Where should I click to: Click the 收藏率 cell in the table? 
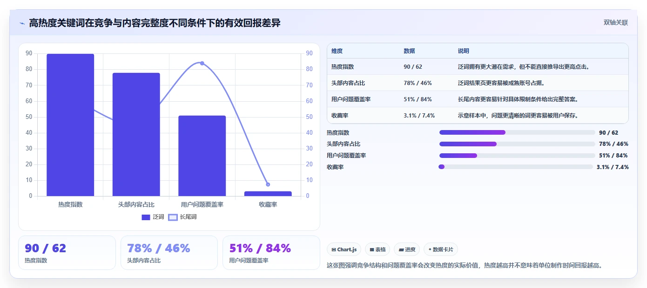[340, 115]
